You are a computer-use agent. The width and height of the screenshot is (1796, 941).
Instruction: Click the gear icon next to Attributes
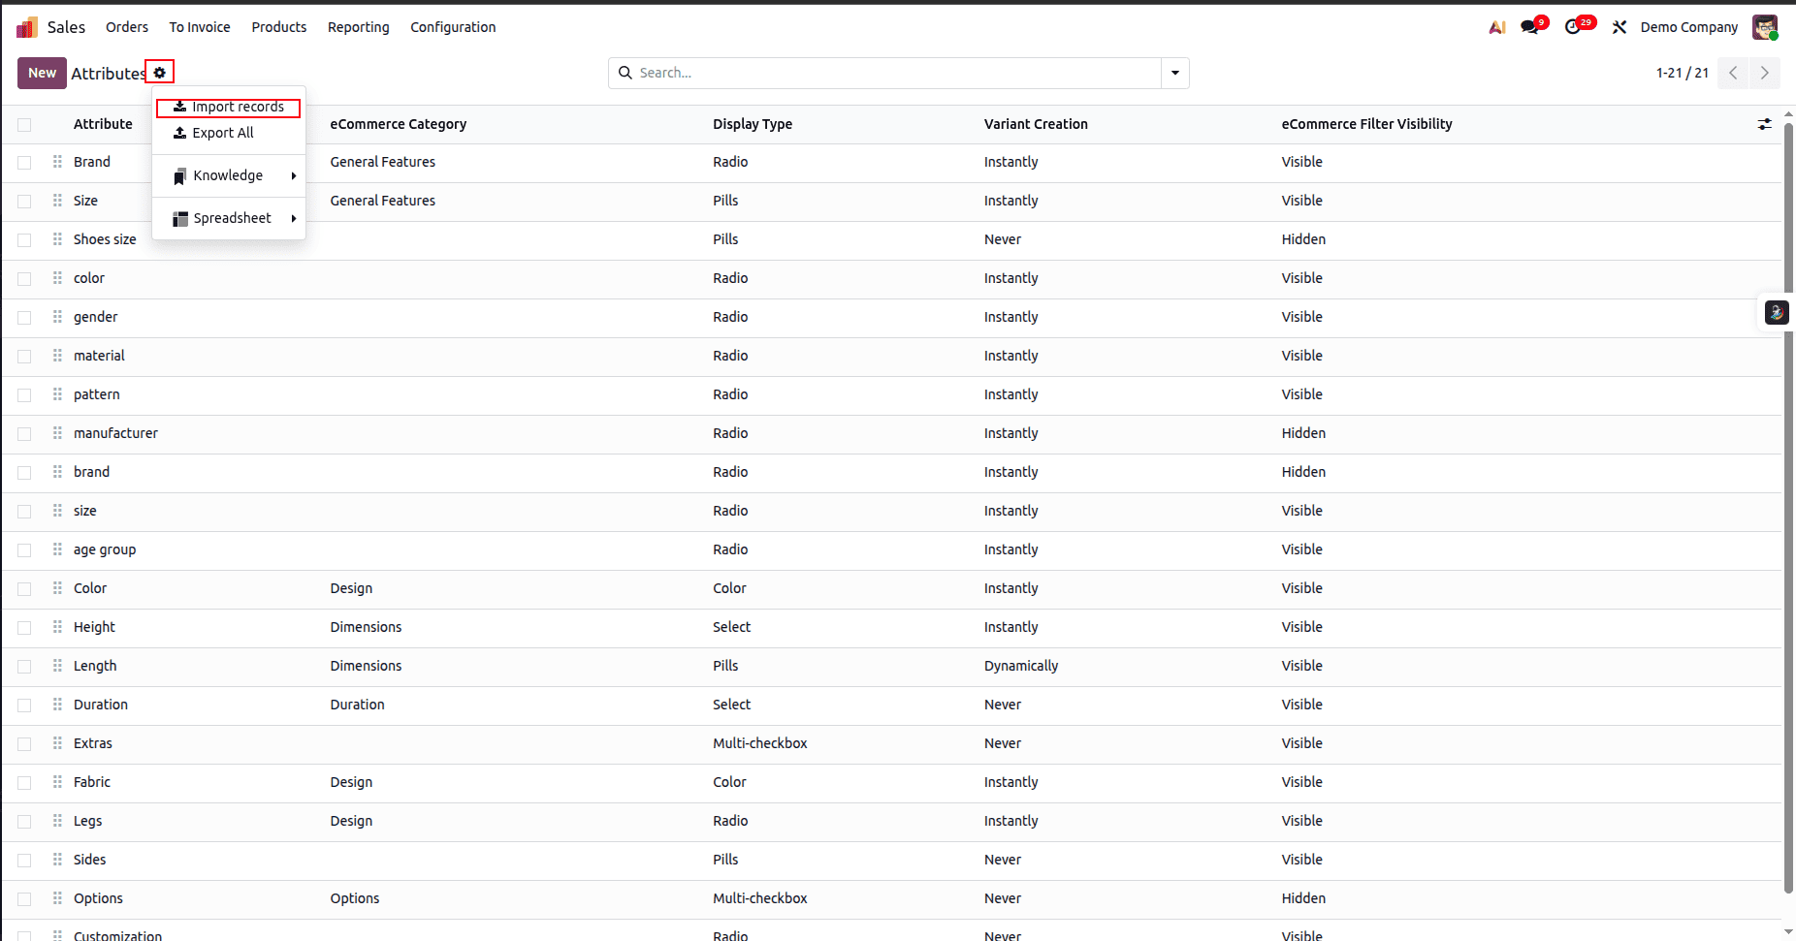click(159, 72)
